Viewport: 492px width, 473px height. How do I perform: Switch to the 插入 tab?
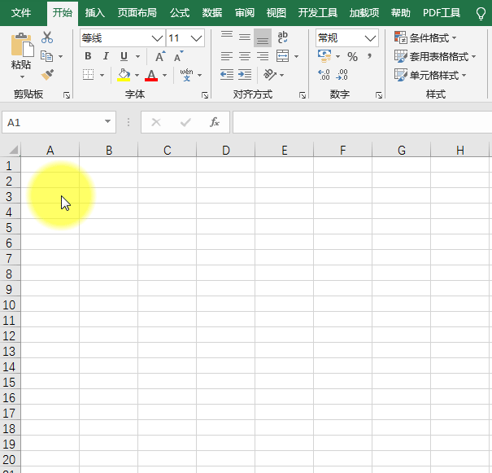pyautogui.click(x=95, y=13)
